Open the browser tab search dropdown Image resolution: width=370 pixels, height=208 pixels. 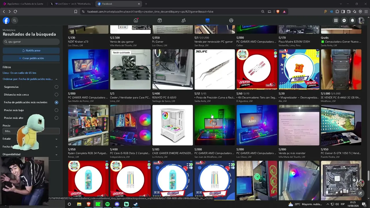341,4
